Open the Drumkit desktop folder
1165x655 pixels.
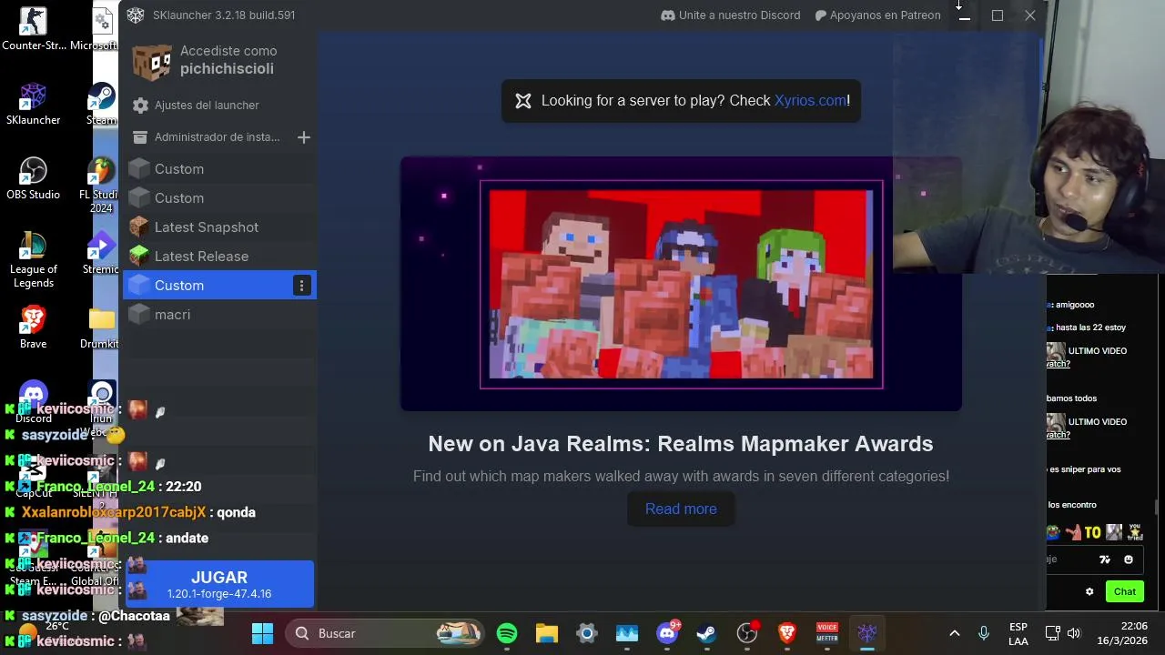tap(101, 328)
